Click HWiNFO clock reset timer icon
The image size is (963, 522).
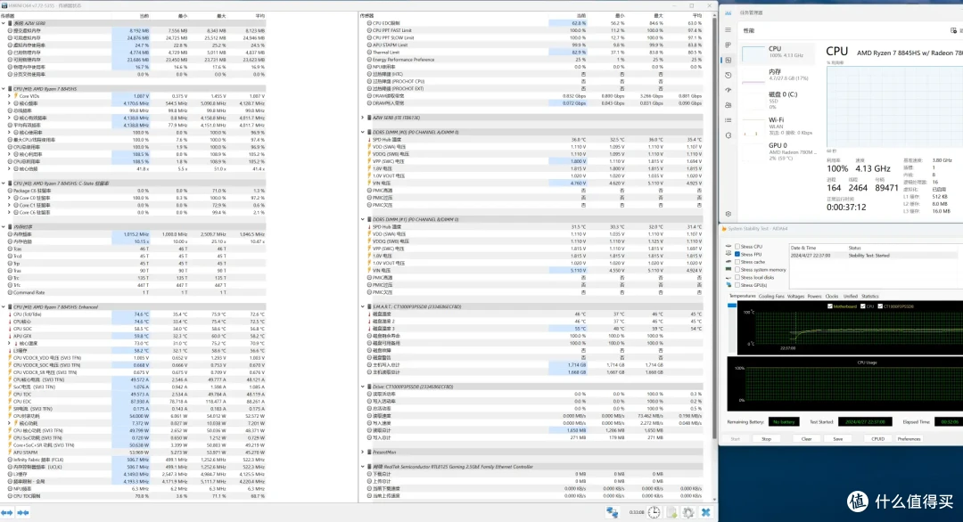point(654,512)
